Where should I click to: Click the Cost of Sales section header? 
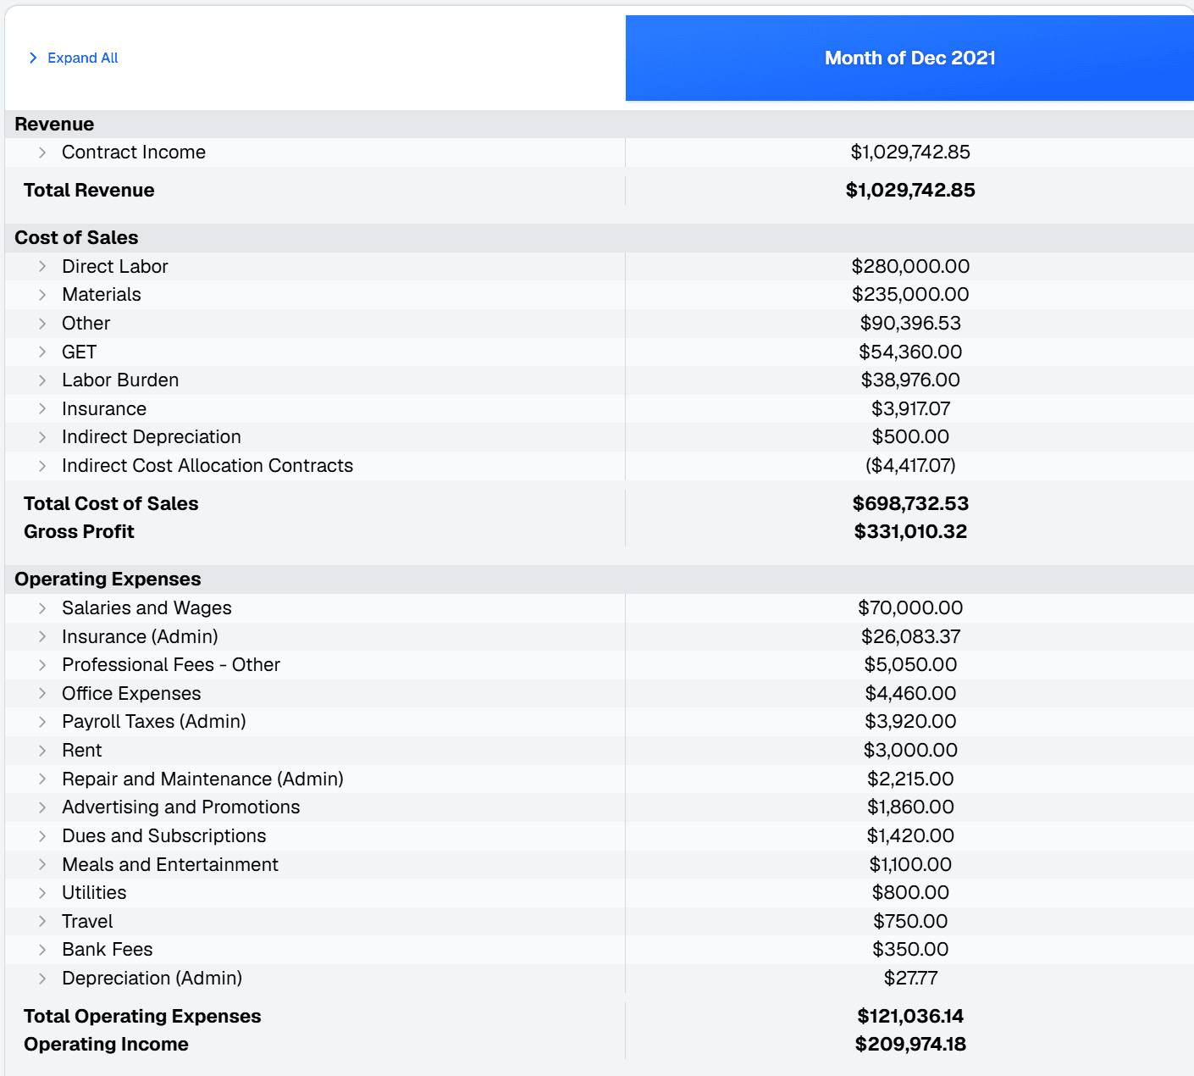coord(76,238)
